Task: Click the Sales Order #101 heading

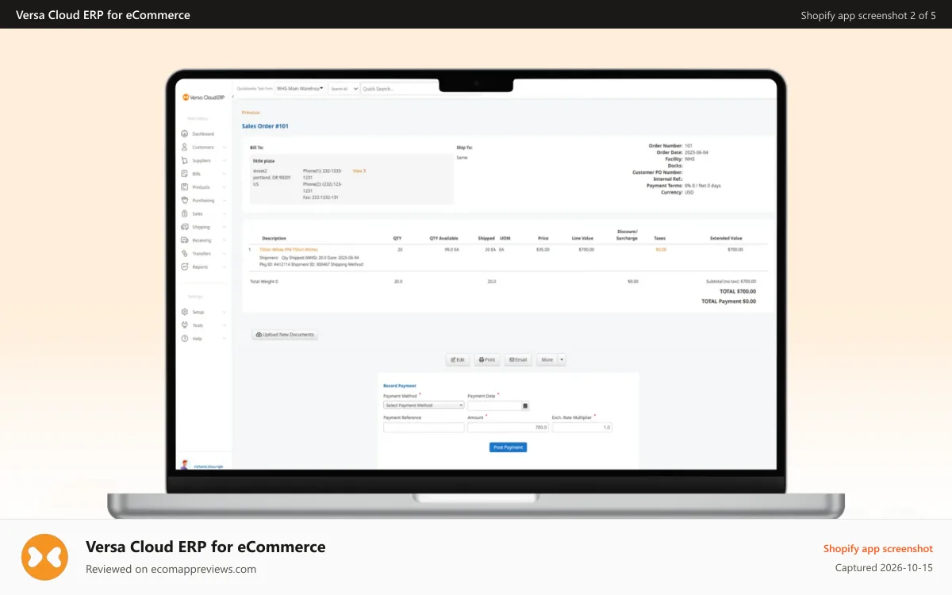Action: [x=265, y=126]
